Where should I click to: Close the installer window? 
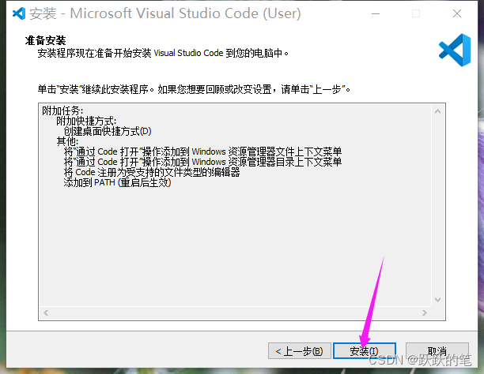(x=457, y=13)
